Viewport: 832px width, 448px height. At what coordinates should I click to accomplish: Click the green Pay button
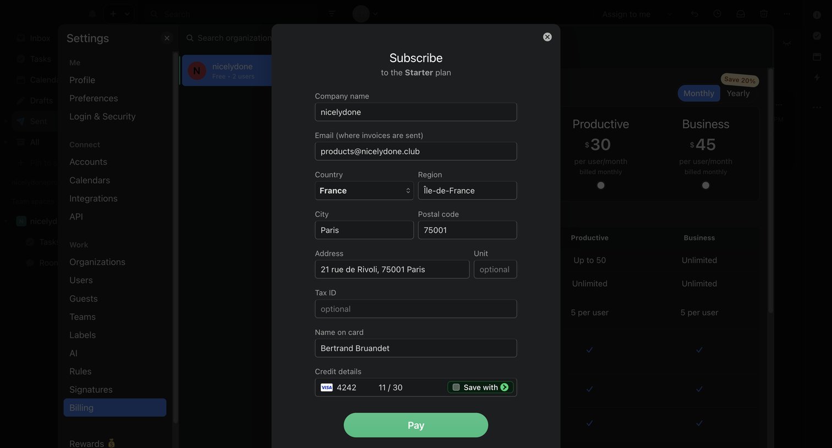(x=416, y=425)
